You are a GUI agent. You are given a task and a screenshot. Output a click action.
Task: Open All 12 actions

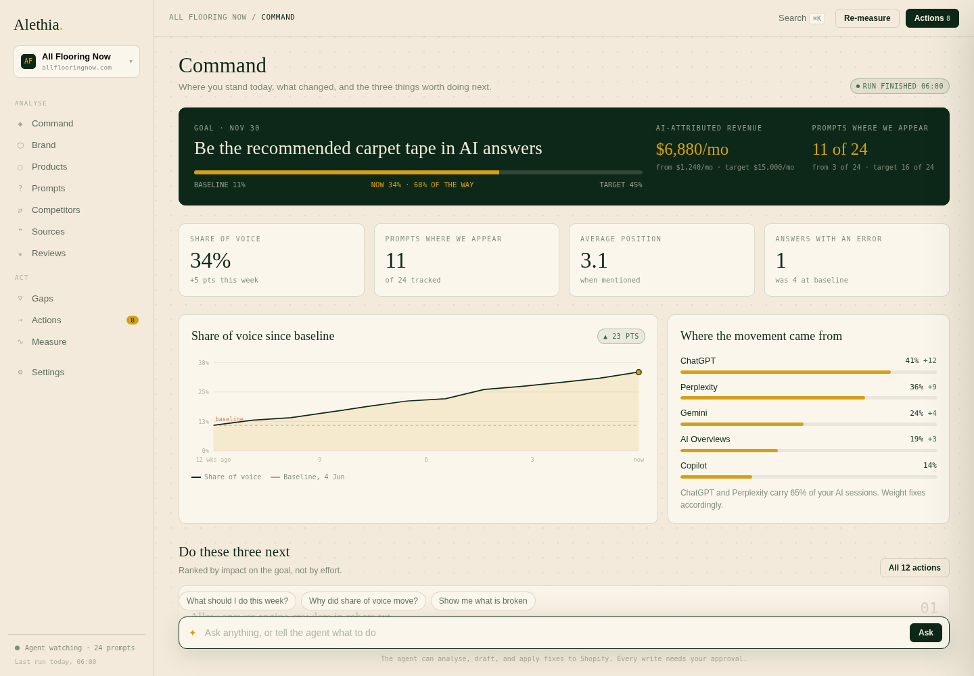pyautogui.click(x=914, y=568)
